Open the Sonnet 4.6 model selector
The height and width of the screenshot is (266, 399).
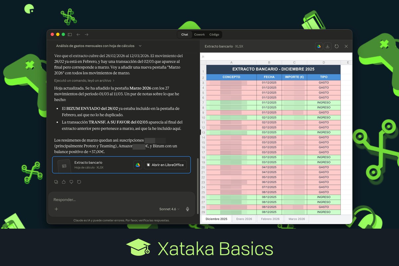click(x=169, y=209)
